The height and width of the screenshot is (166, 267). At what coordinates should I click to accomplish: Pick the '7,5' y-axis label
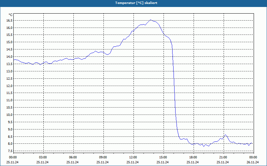[x=10, y=151]
